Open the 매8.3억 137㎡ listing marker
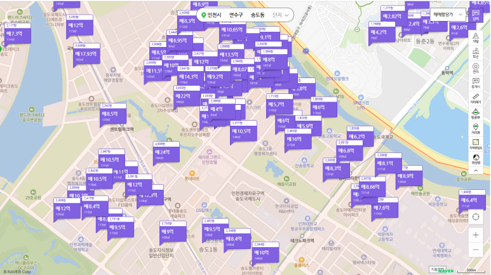The image size is (491, 275). [x=336, y=168]
